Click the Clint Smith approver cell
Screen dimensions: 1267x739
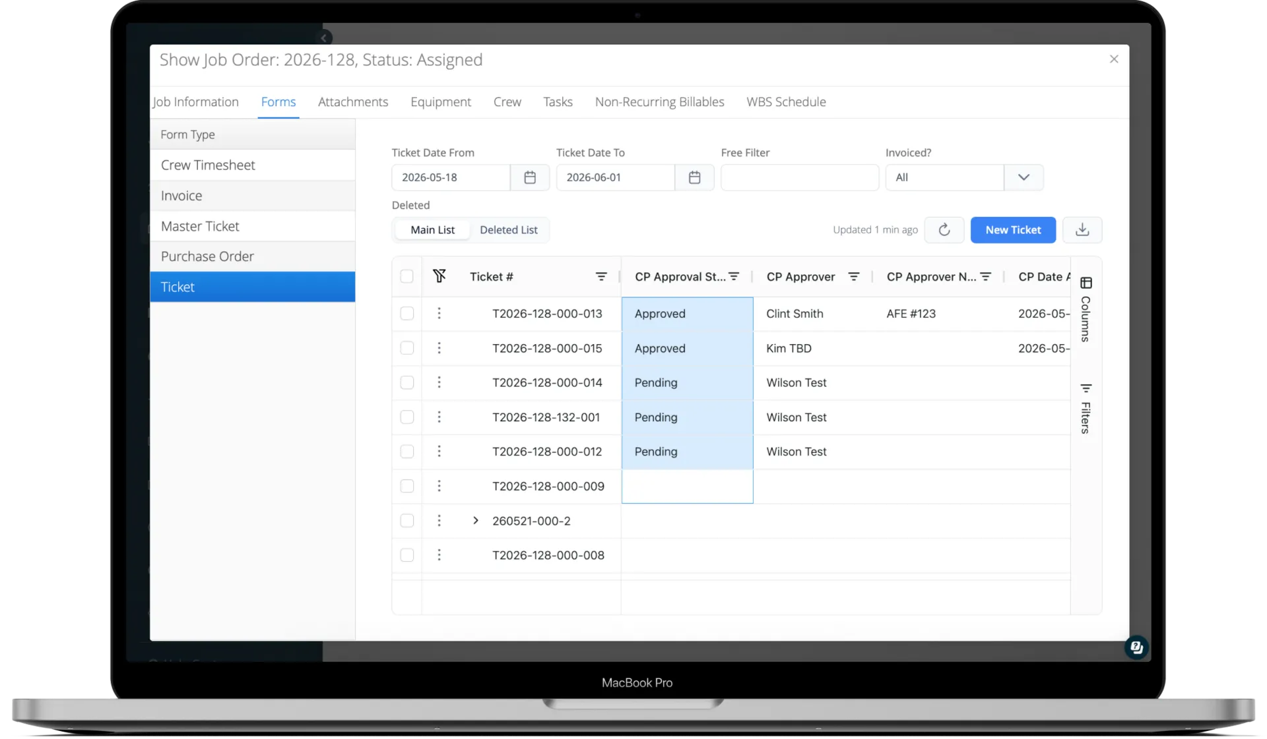812,314
